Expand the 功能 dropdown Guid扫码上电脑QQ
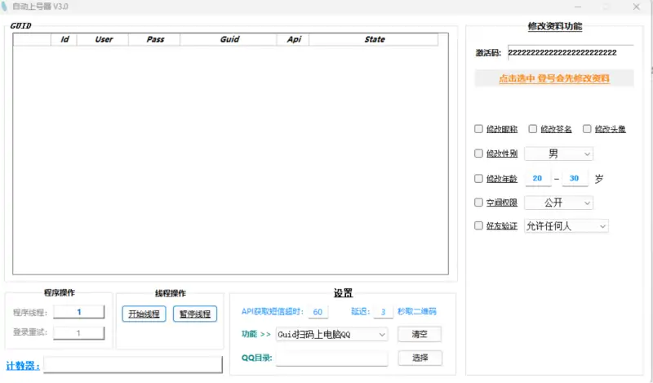Screen dimensions: 653x383 tap(331, 334)
